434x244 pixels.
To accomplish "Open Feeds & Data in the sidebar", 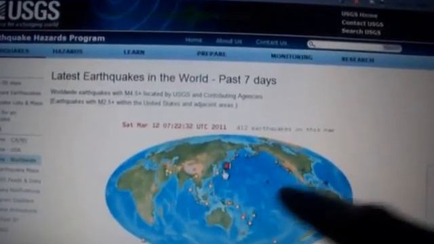I will coord(20,181).
